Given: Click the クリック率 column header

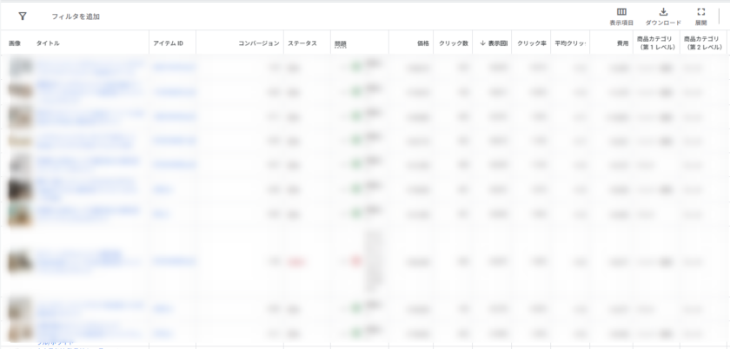Looking at the screenshot, I should click(531, 43).
